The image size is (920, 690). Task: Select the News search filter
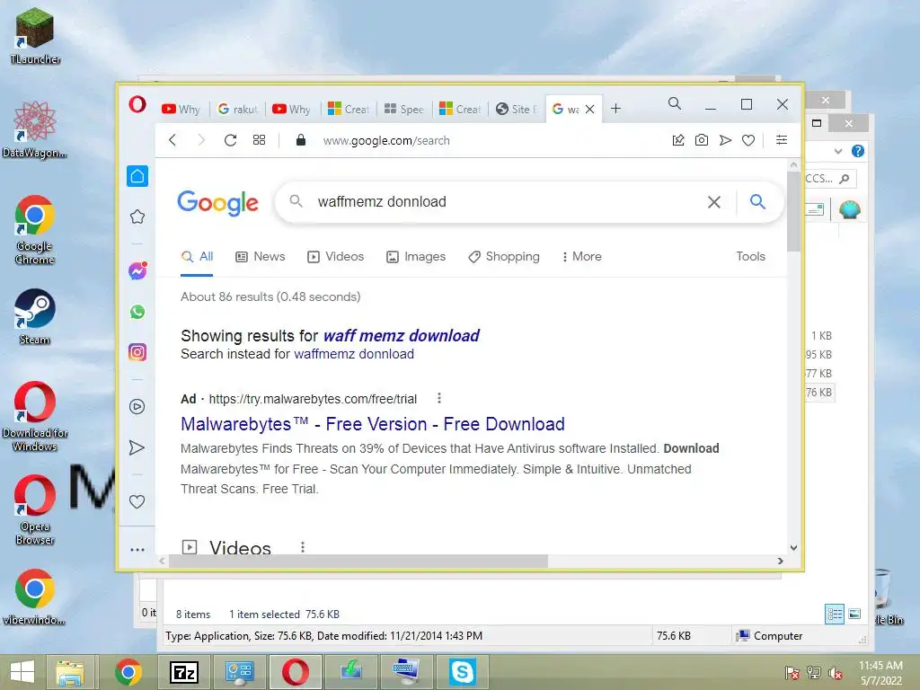[261, 256]
